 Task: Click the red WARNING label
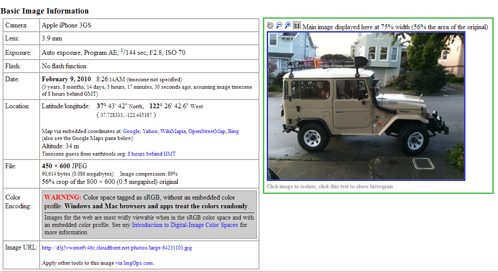pos(63,197)
